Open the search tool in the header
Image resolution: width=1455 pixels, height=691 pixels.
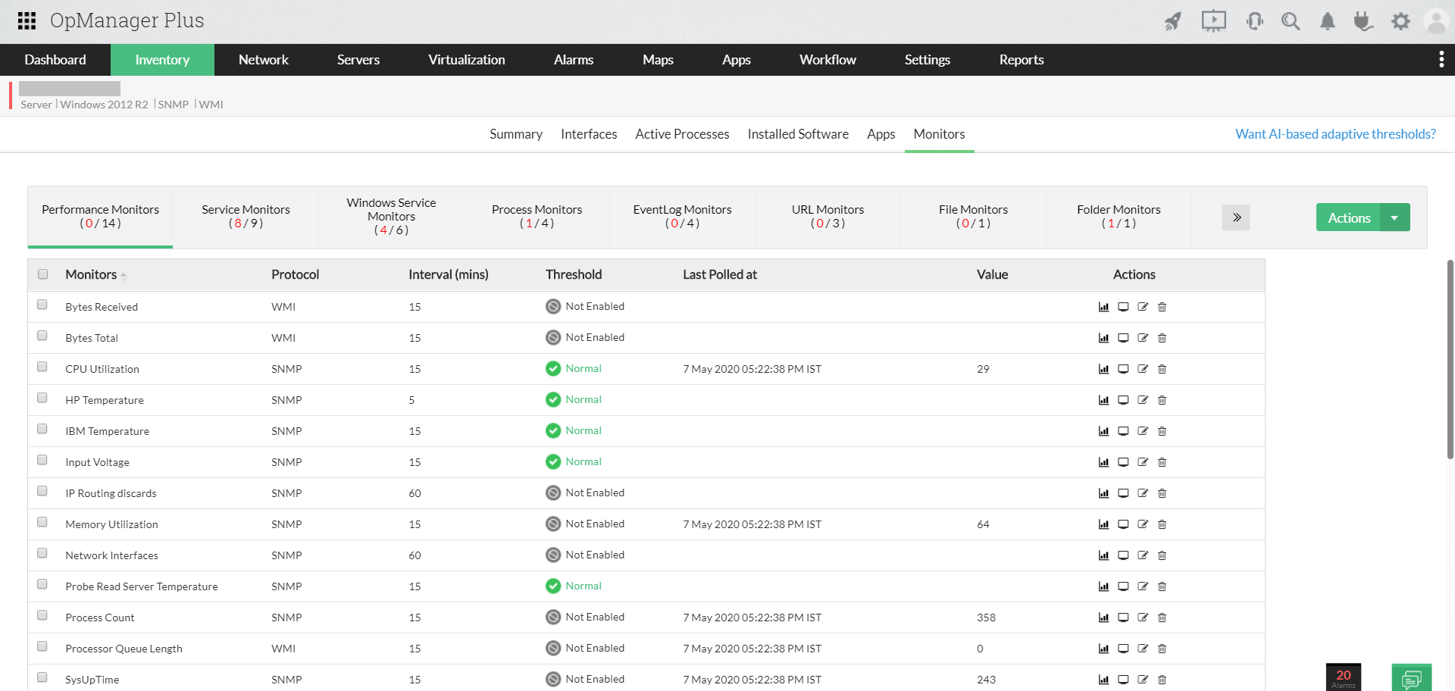click(x=1291, y=21)
